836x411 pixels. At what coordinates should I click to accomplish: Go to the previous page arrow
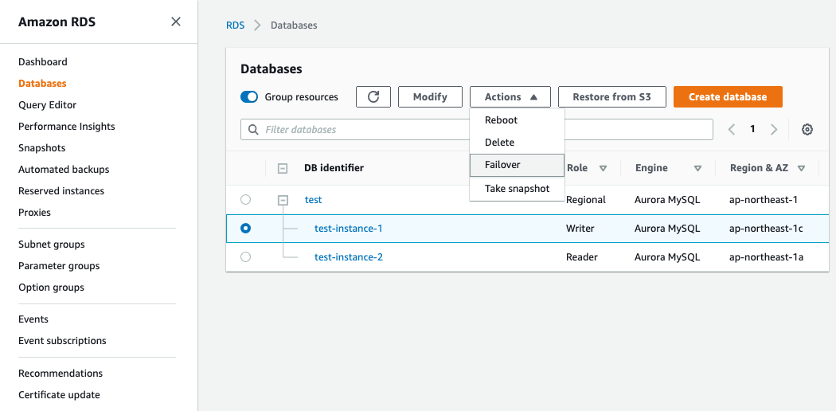(732, 130)
